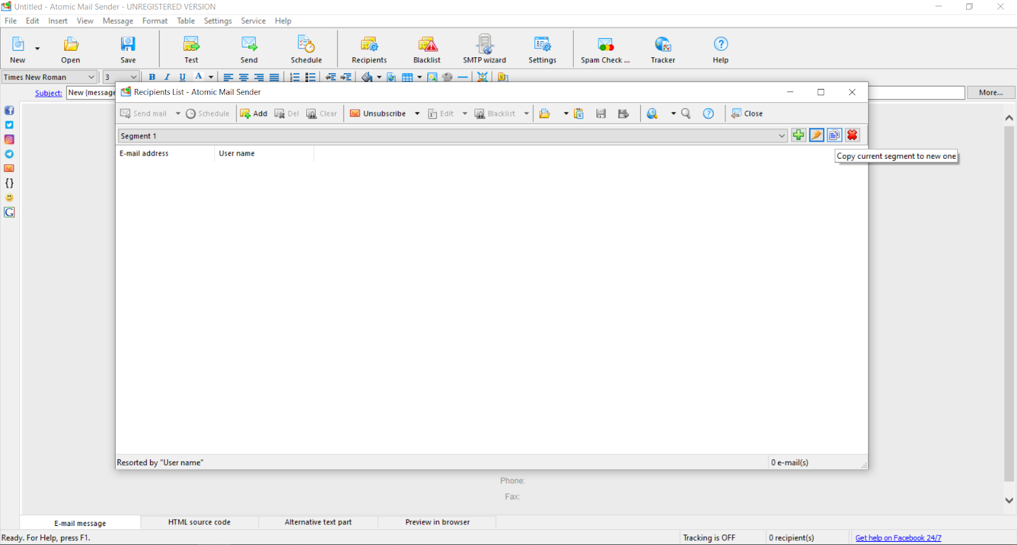
Task: Open the Insert menu
Action: click(x=58, y=21)
